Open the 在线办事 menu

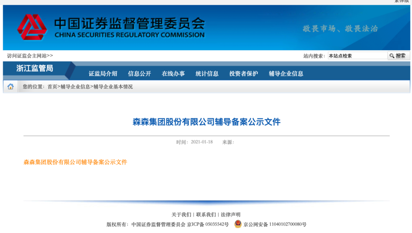click(x=173, y=74)
